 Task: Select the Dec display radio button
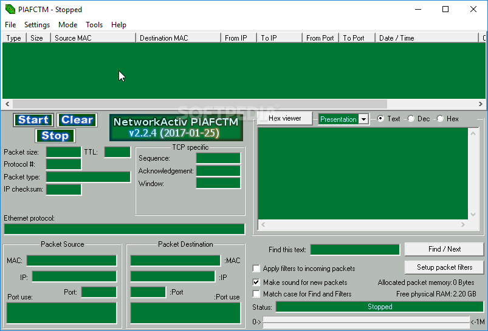(411, 119)
